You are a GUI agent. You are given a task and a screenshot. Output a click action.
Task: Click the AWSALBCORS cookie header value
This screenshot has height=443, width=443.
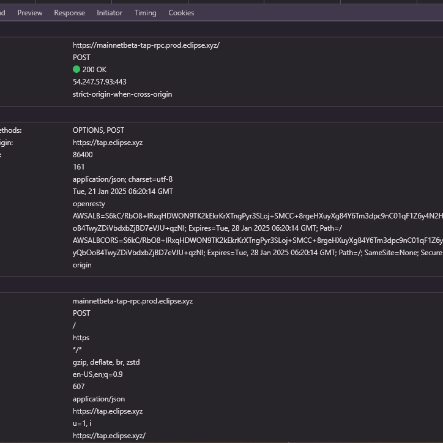[x=245, y=240]
